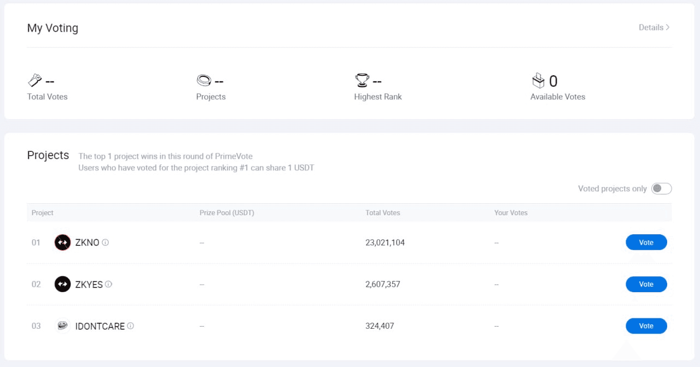Open the info icon next to ZKNO
Image resolution: width=700 pixels, height=367 pixels.
pyautogui.click(x=106, y=242)
